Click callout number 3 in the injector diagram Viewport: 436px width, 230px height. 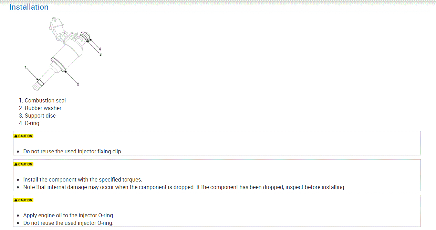101,54
